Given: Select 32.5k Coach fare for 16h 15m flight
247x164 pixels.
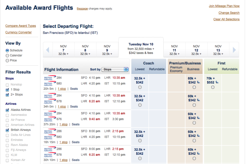Looking at the screenshot, I should tap(140, 140).
